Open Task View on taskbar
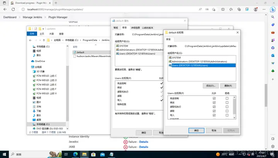The image size is (278, 158). click(66, 154)
